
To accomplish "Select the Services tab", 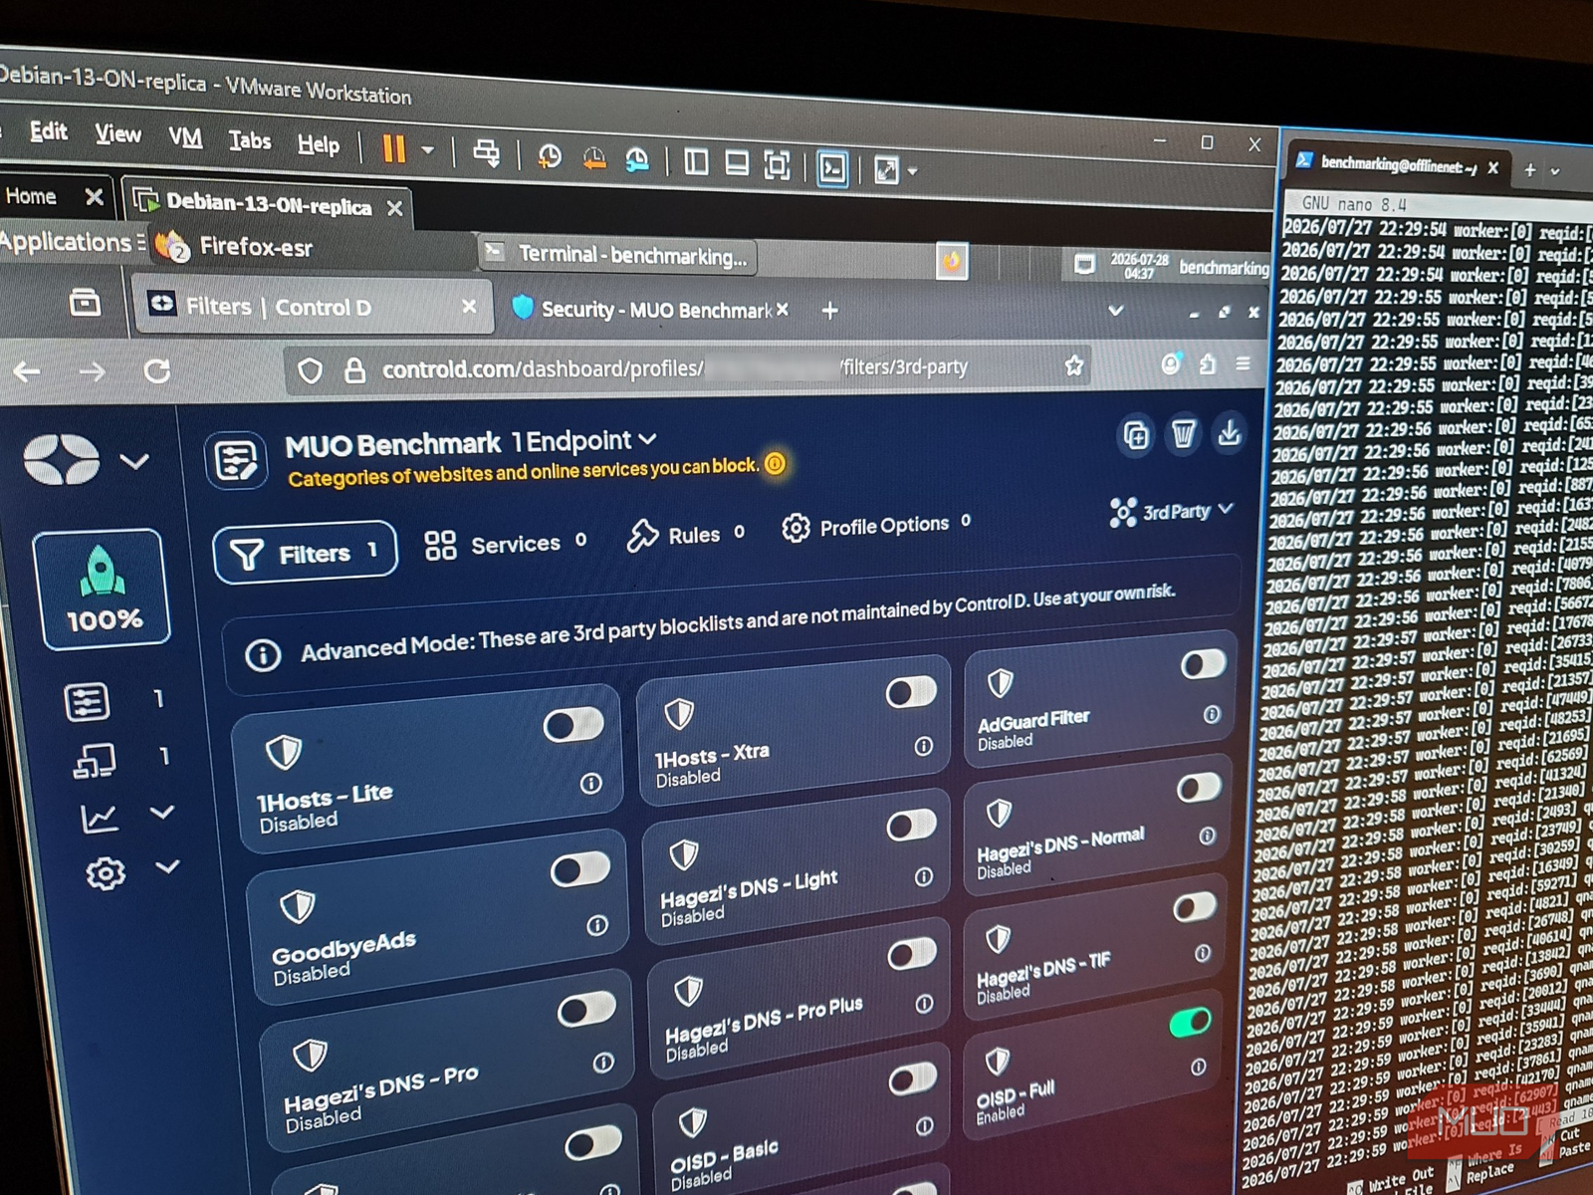I will point(506,544).
